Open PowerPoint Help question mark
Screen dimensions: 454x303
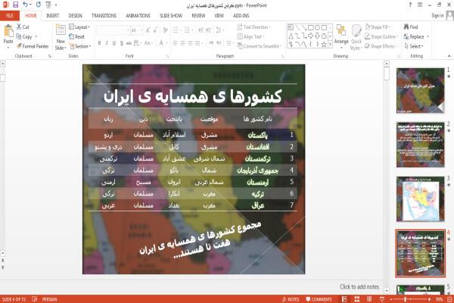[x=410, y=5]
